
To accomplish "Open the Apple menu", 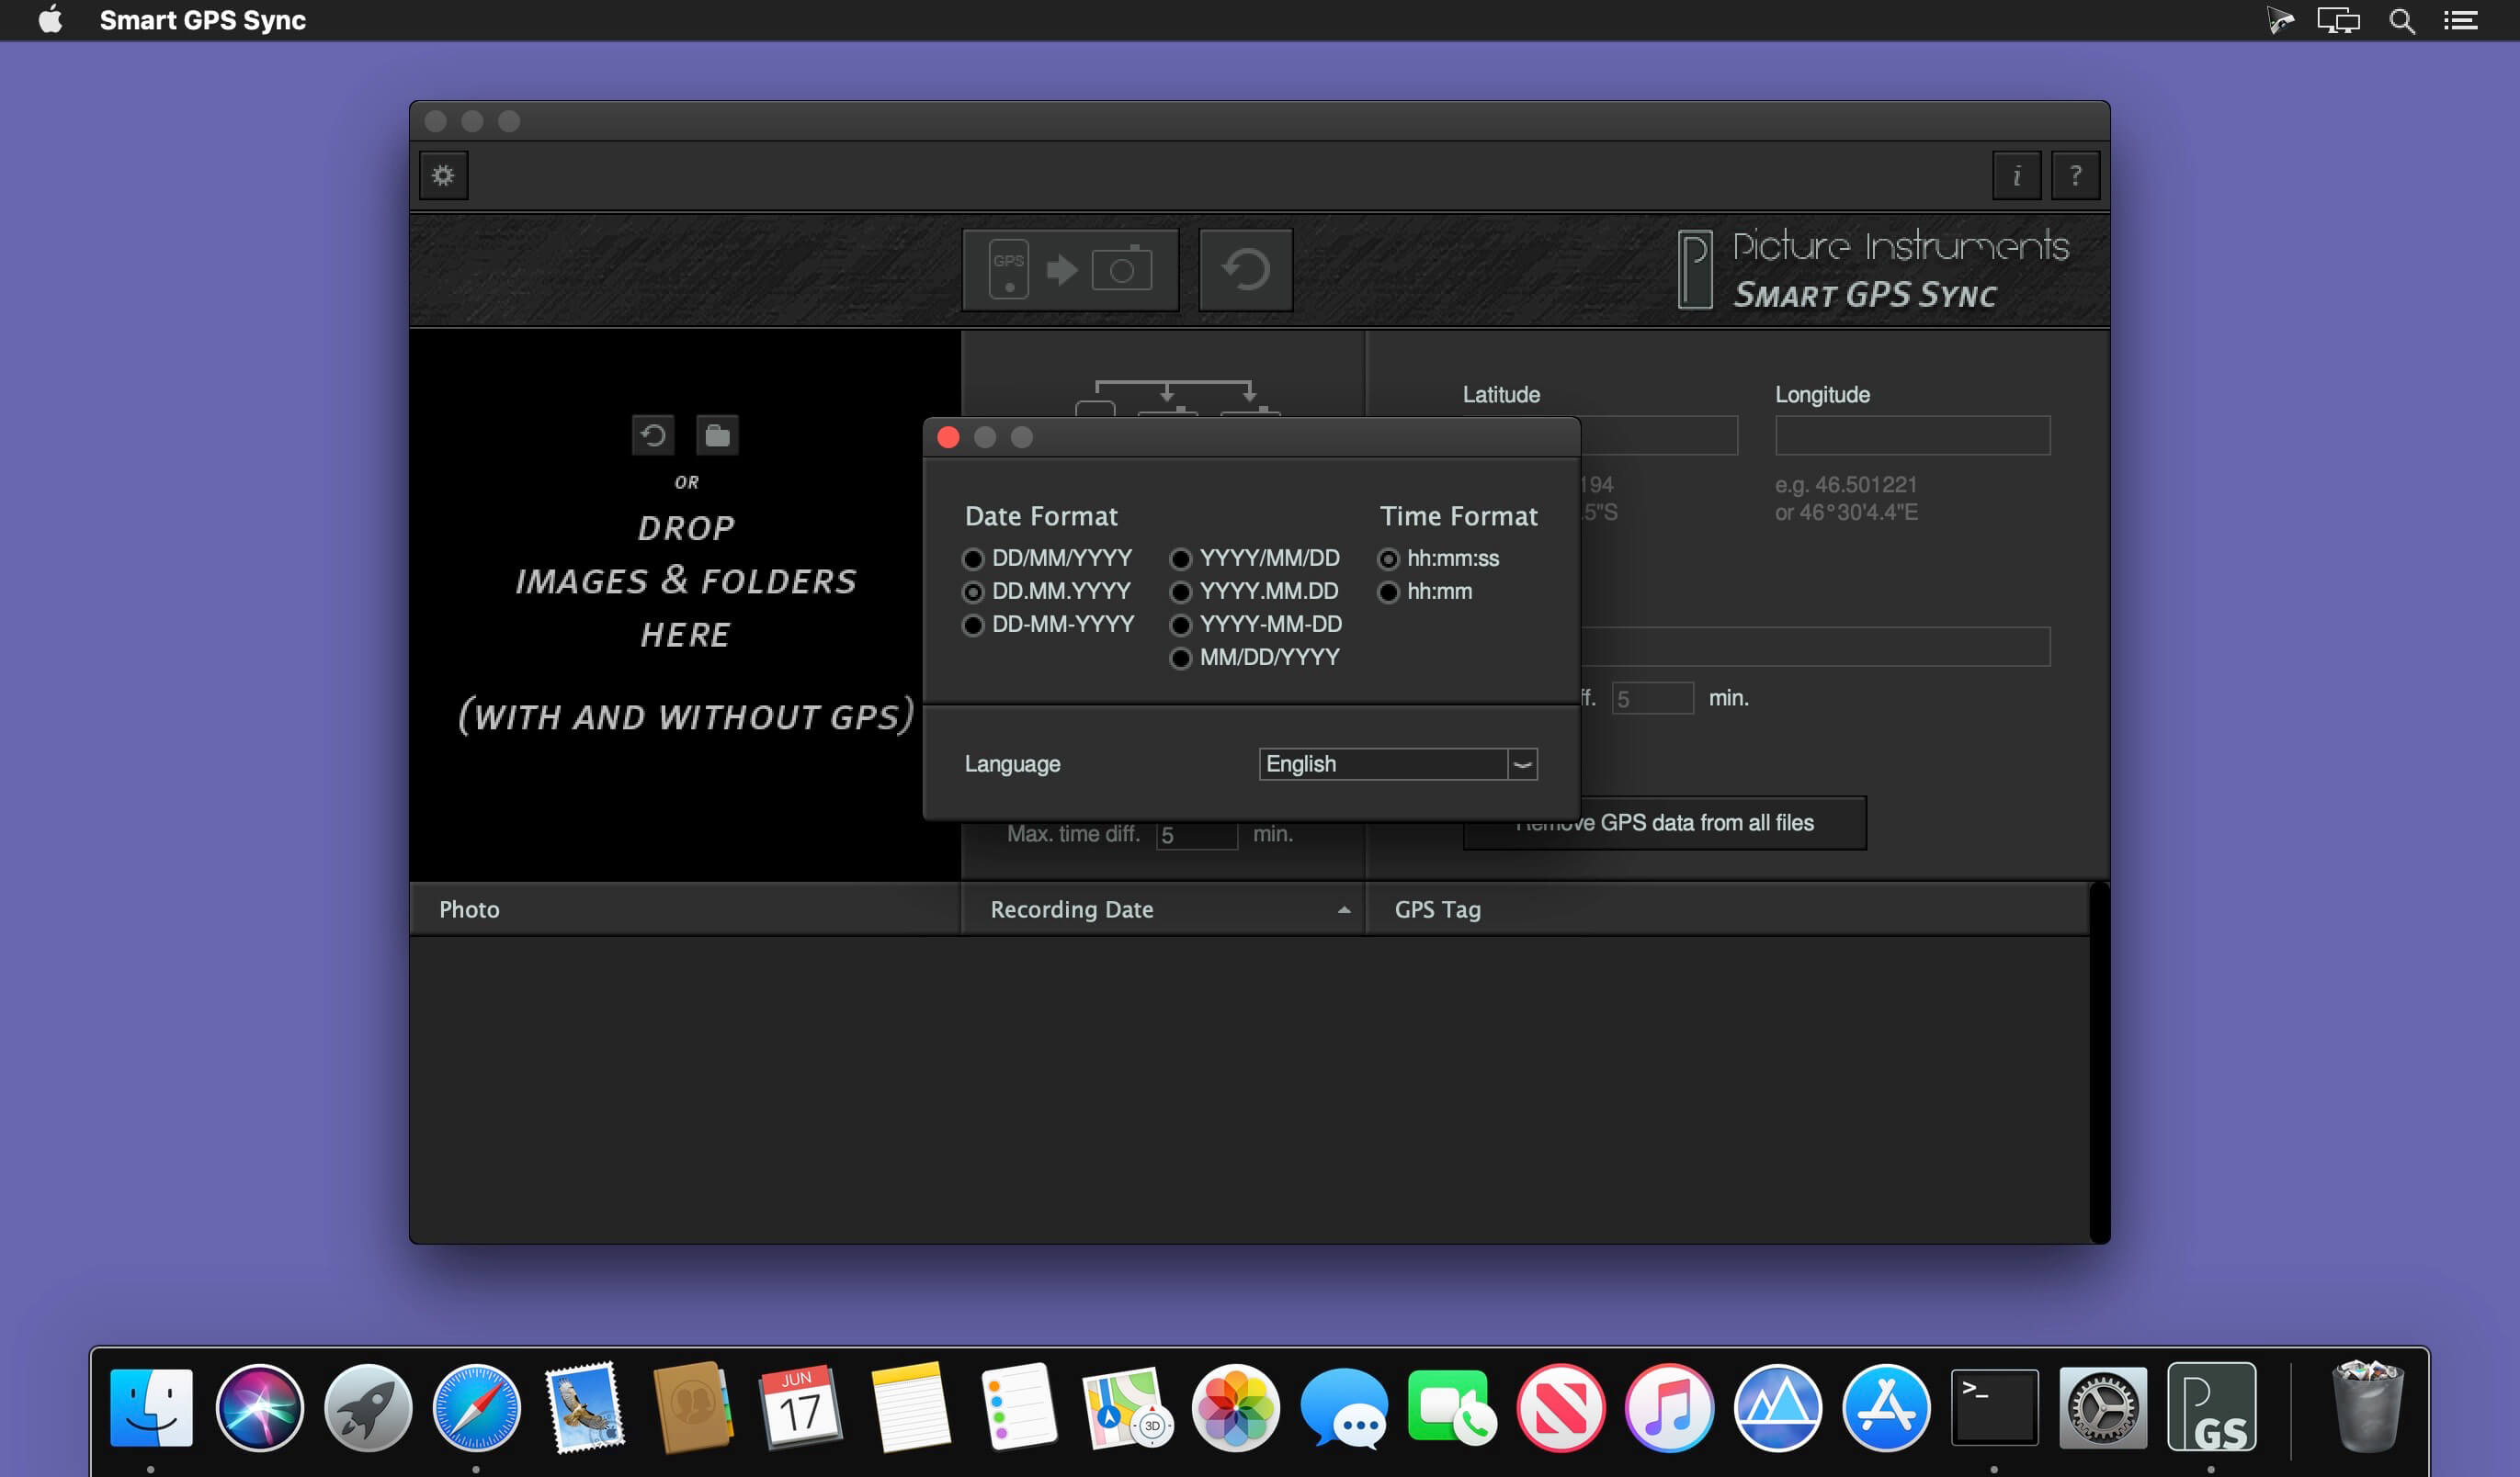I will coord(50,20).
